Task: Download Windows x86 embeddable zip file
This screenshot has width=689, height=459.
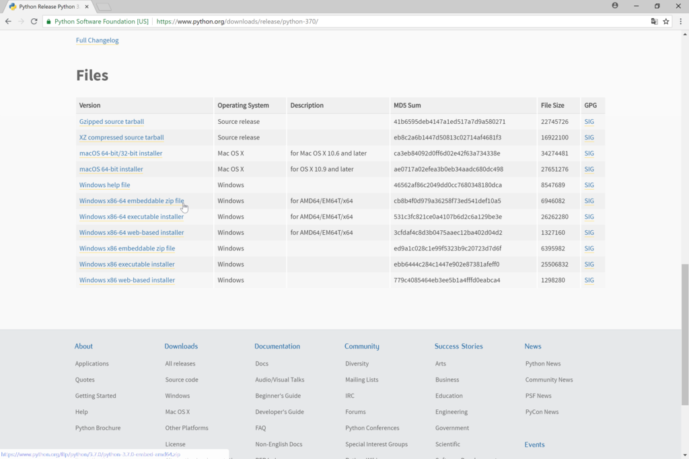Action: 127,248
